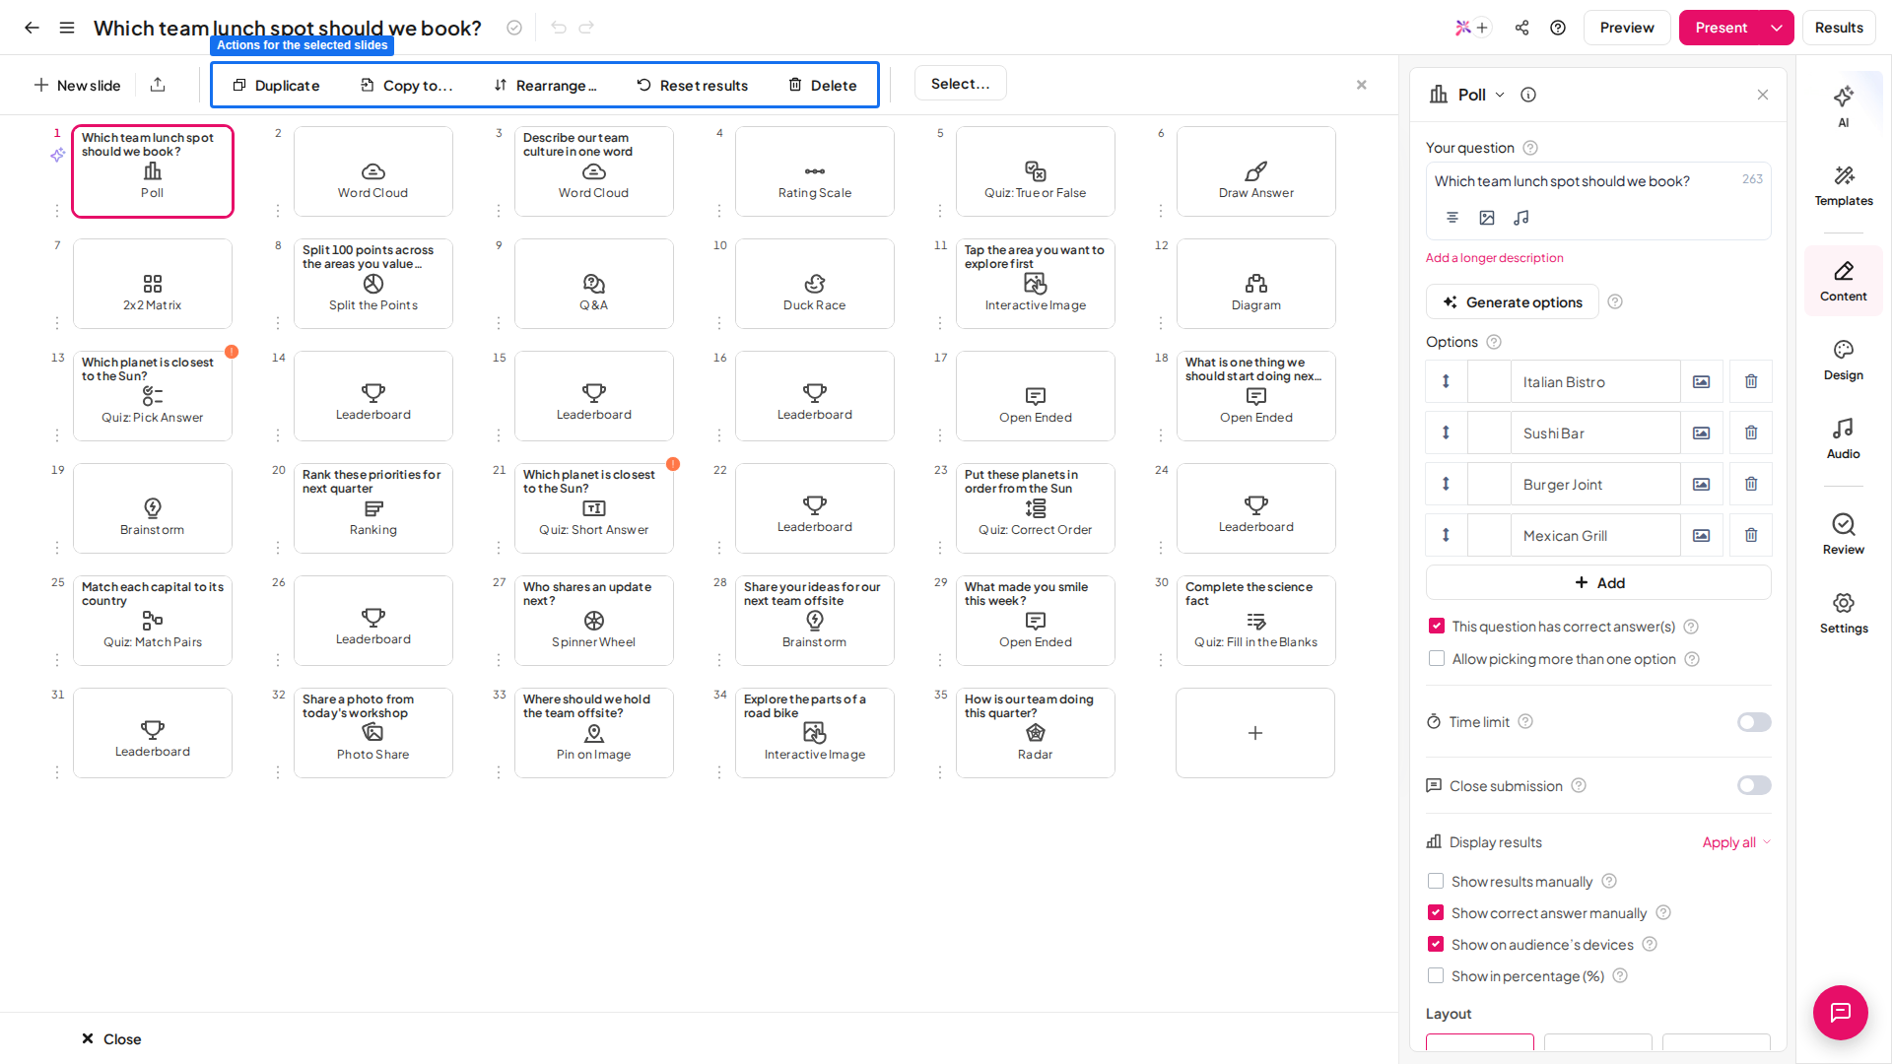This screenshot has width=1892, height=1064.
Task: Add an image to the question
Action: pos(1487,218)
